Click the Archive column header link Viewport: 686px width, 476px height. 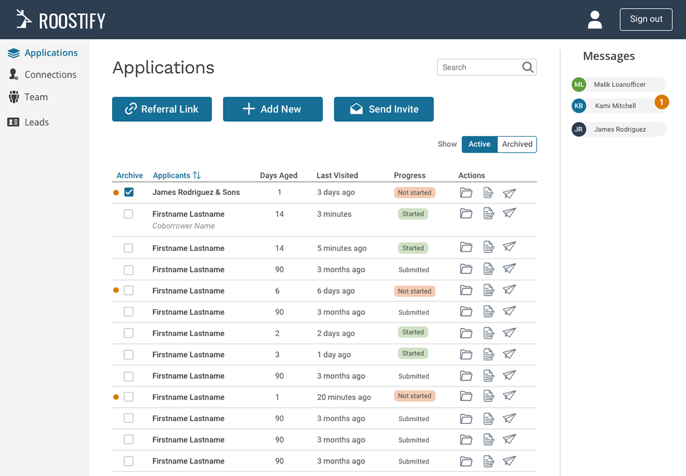130,175
